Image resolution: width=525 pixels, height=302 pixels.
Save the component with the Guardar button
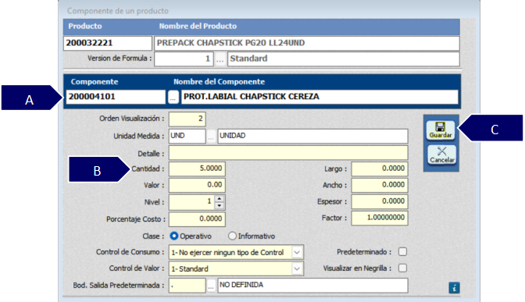[x=441, y=130]
